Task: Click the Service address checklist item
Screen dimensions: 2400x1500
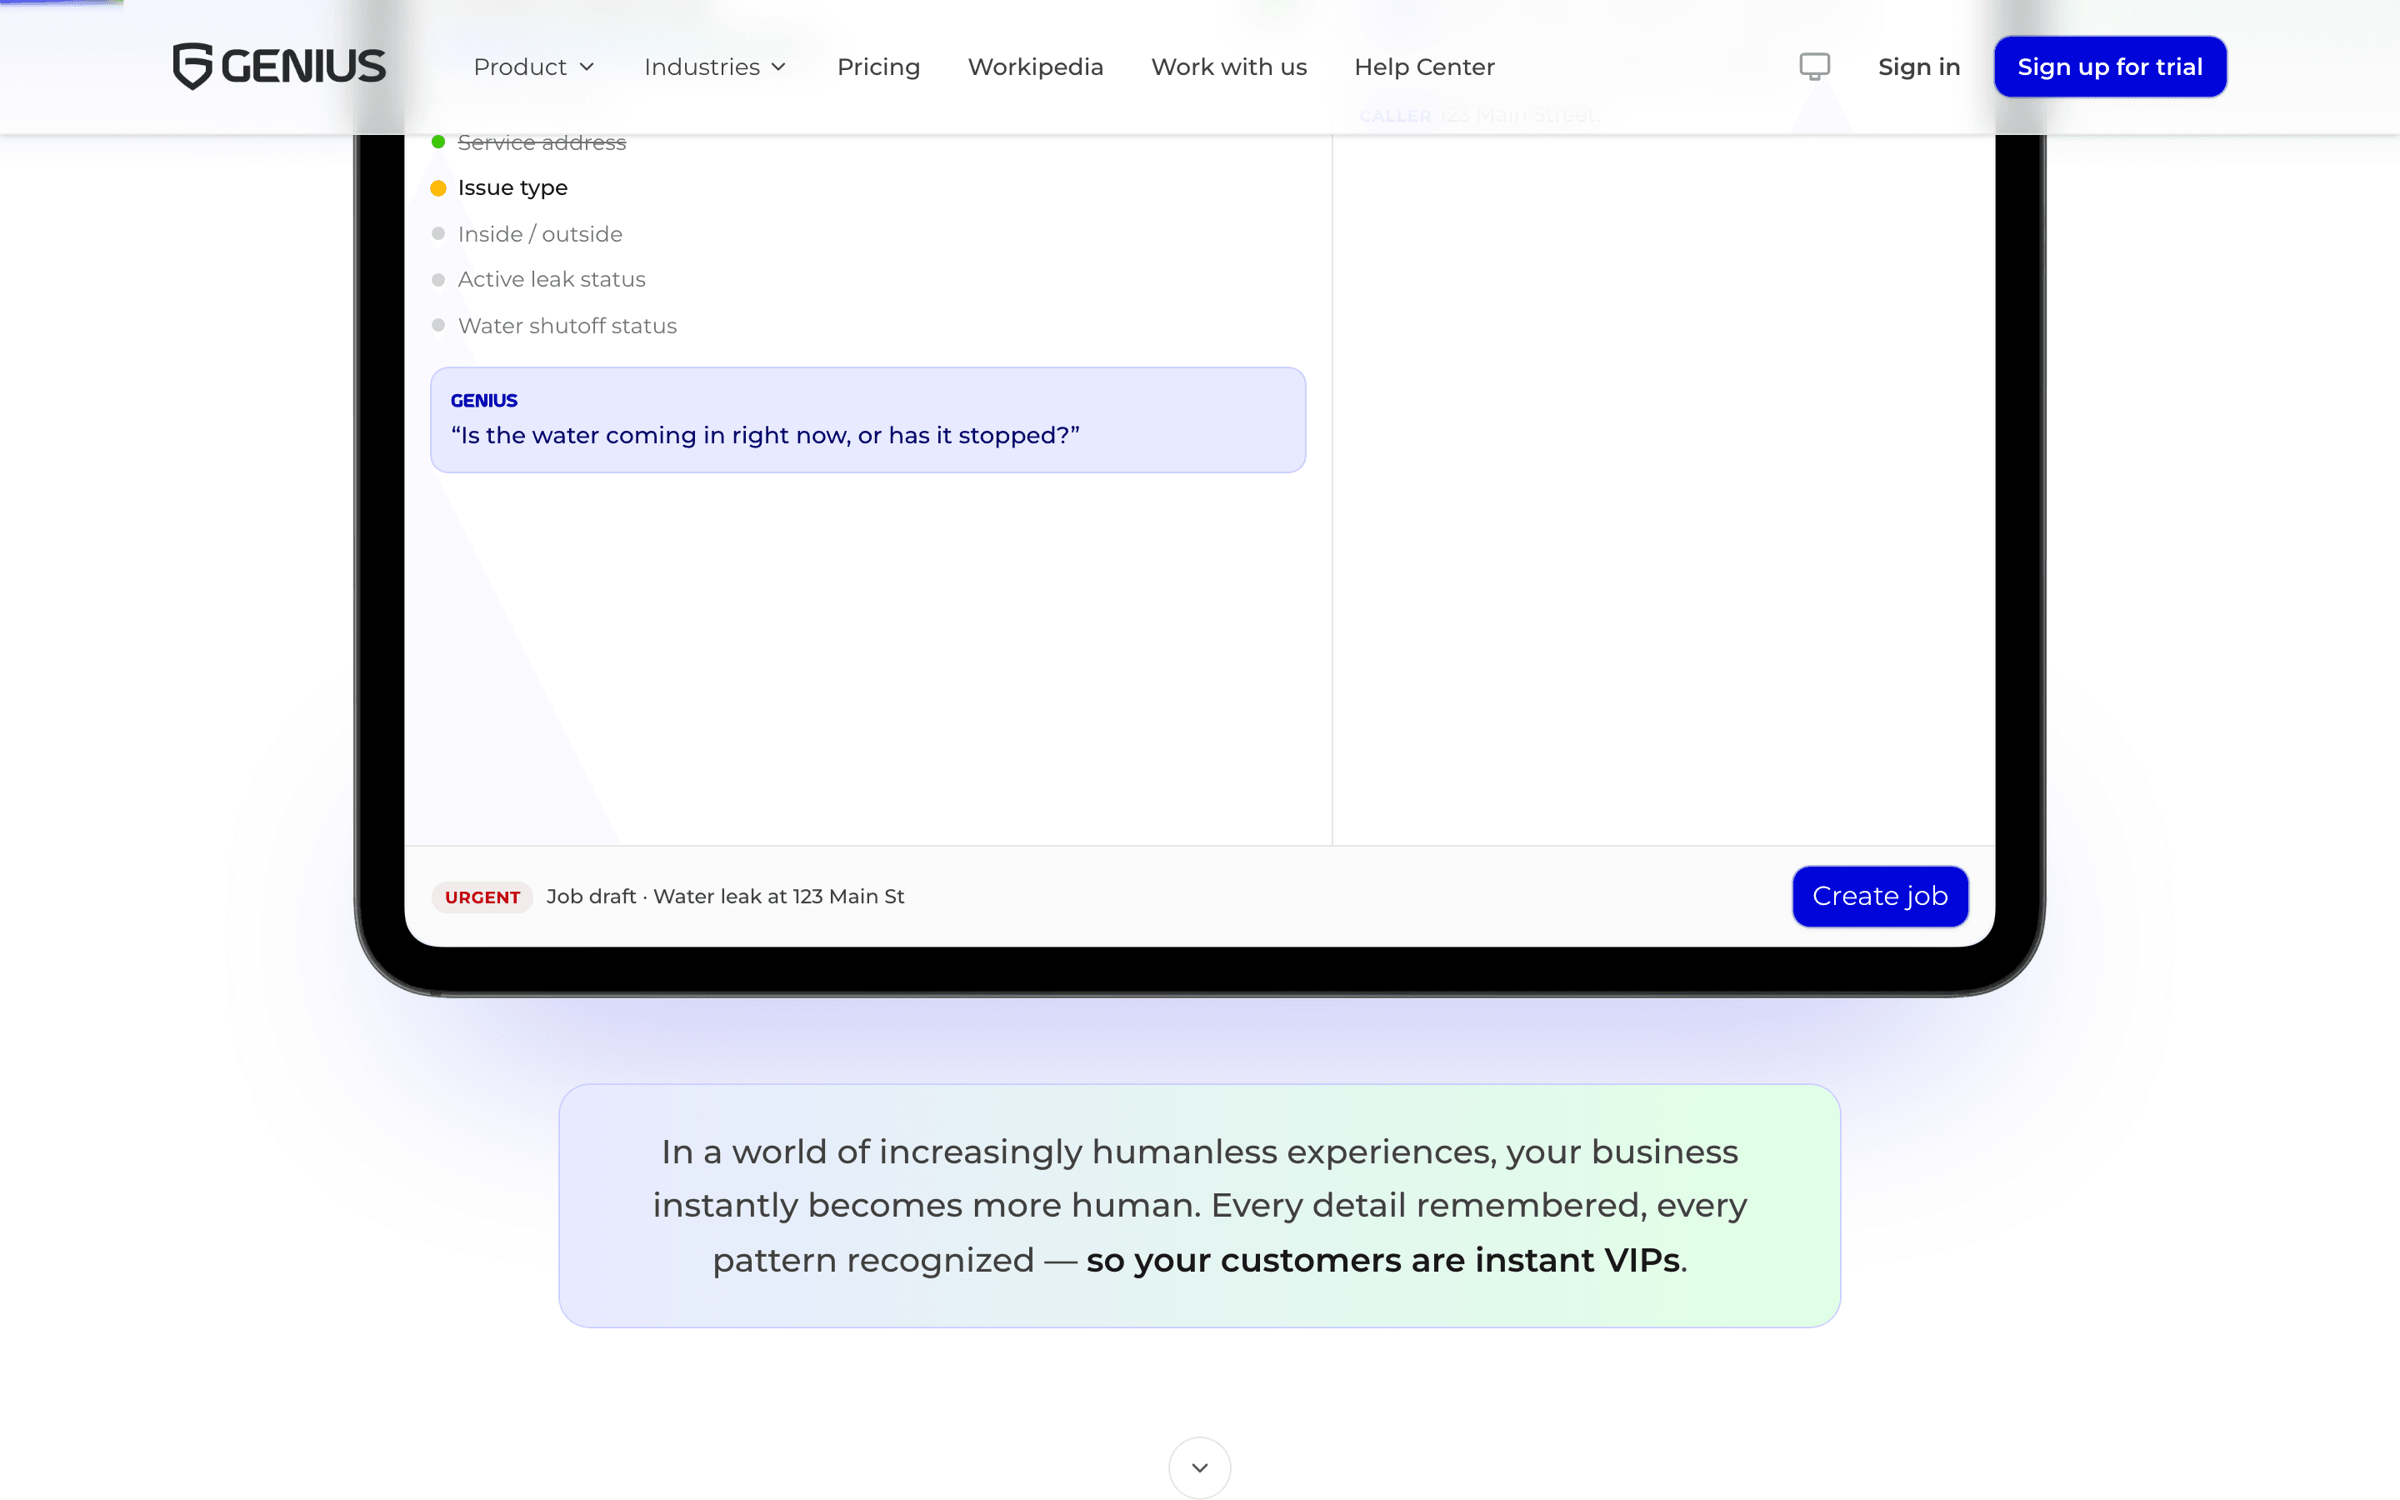Action: [528, 142]
